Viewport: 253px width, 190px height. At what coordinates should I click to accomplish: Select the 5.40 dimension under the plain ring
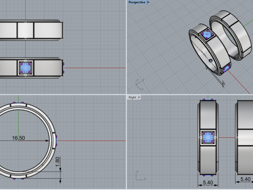[x=245, y=179]
